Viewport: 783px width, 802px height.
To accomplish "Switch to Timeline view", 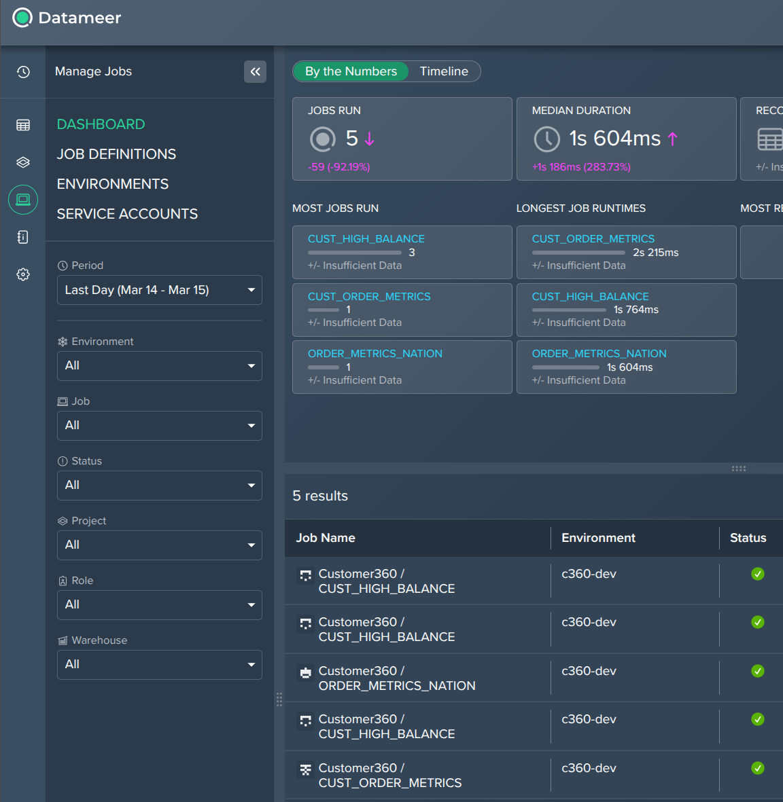I will point(444,71).
